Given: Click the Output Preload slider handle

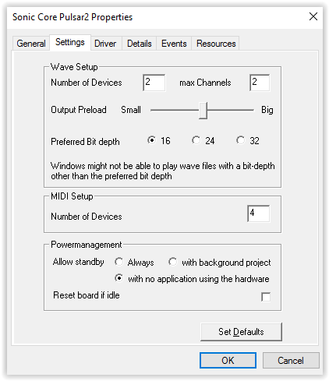Looking at the screenshot, I should pos(203,111).
